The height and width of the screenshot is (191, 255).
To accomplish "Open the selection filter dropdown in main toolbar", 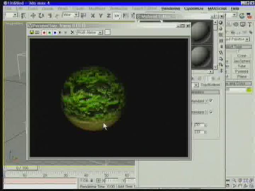I will pyautogui.click(x=11, y=15).
